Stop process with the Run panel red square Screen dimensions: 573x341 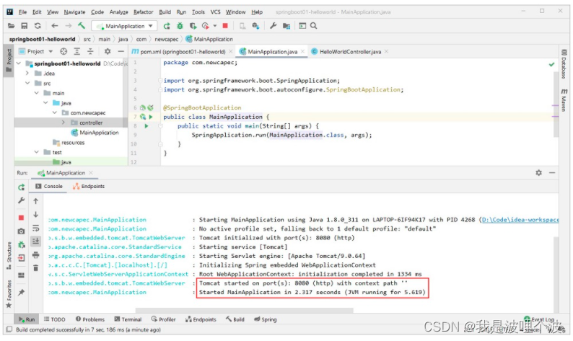click(x=21, y=218)
